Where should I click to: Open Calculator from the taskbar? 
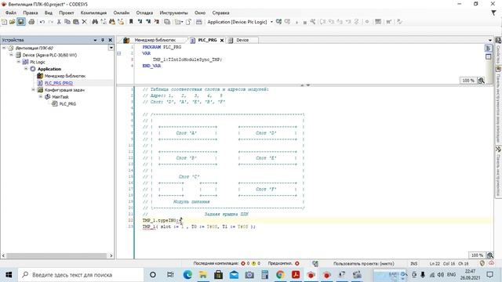[x=265, y=275]
